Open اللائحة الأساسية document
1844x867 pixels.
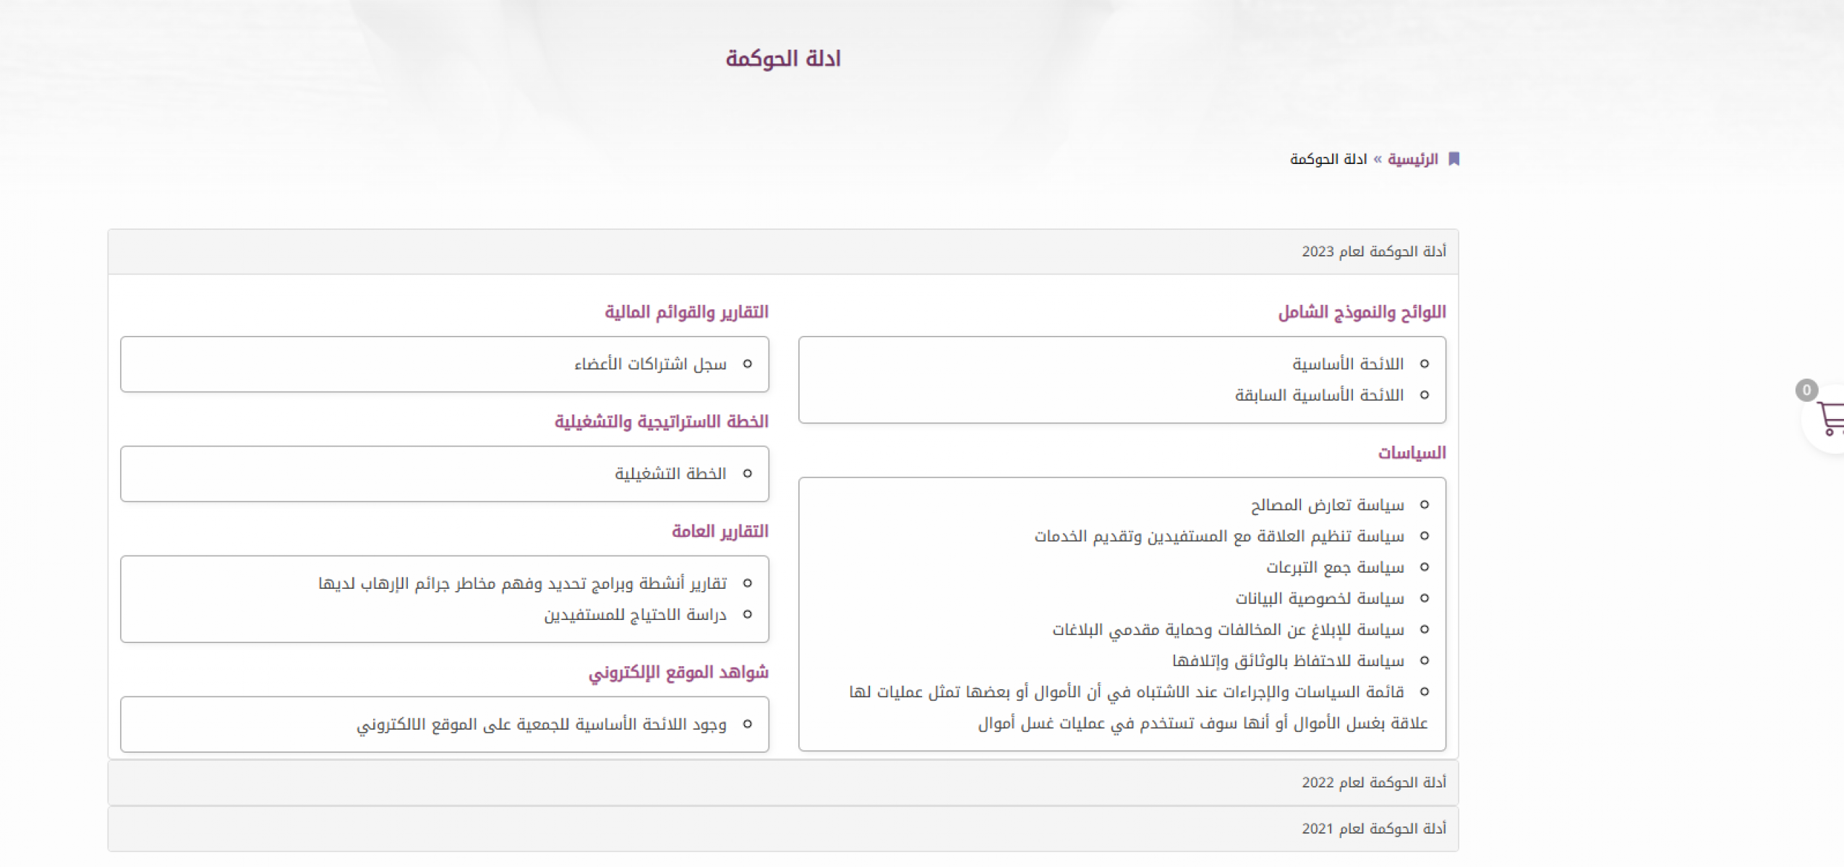coord(1348,364)
